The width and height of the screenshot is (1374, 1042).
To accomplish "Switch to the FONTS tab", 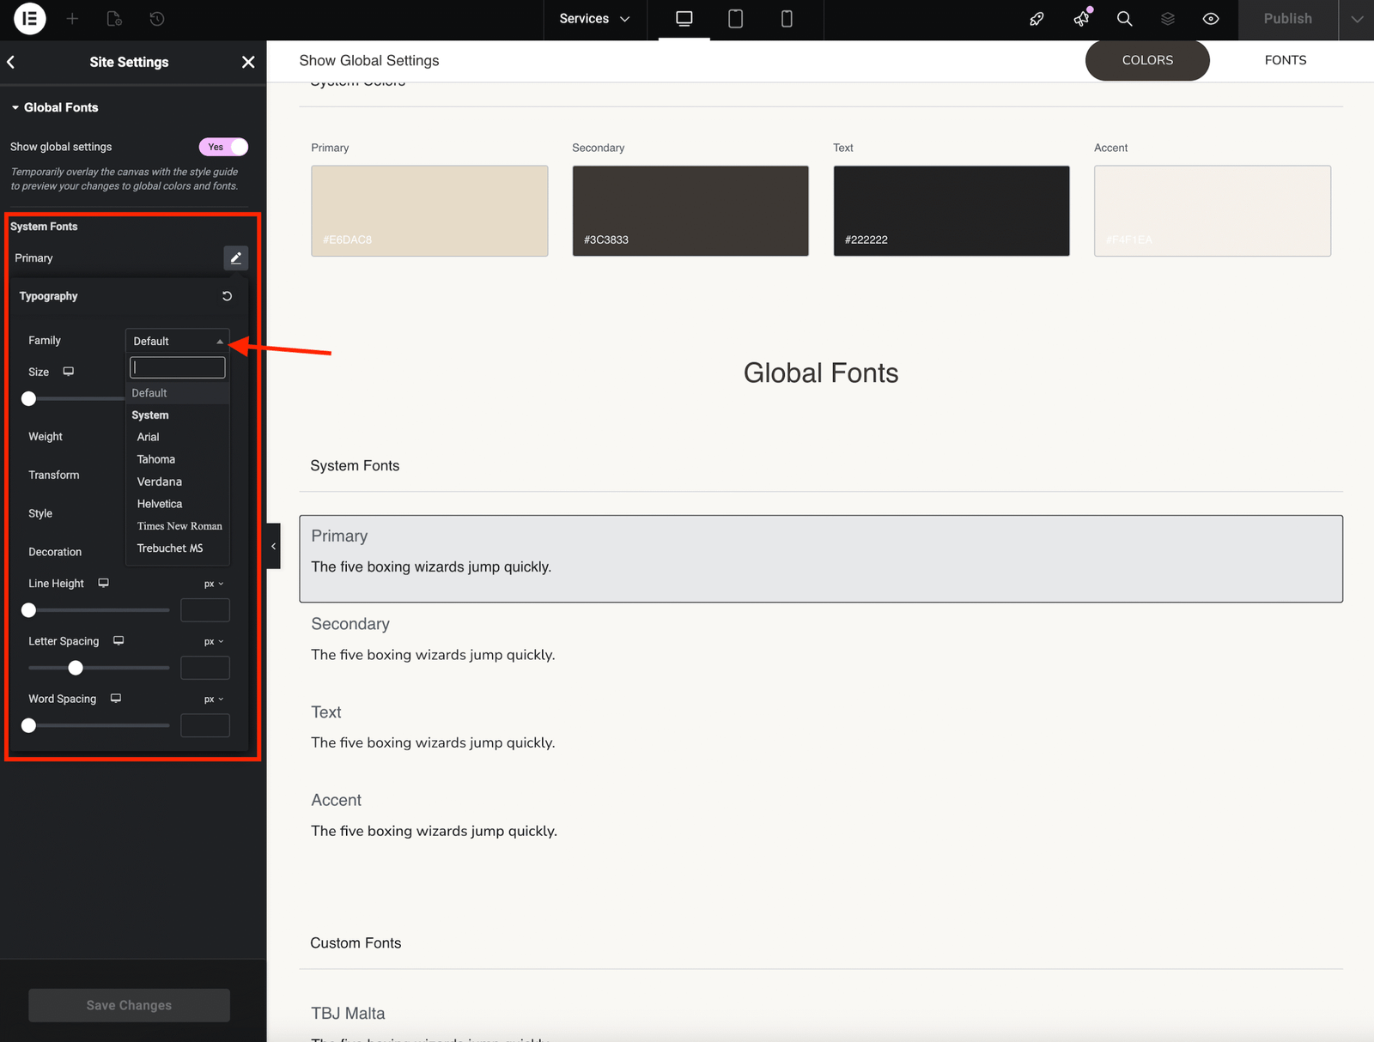I will (x=1285, y=60).
